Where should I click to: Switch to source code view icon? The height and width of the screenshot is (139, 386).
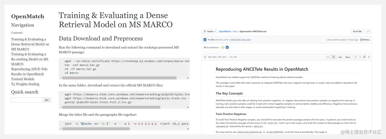[x=328, y=57]
